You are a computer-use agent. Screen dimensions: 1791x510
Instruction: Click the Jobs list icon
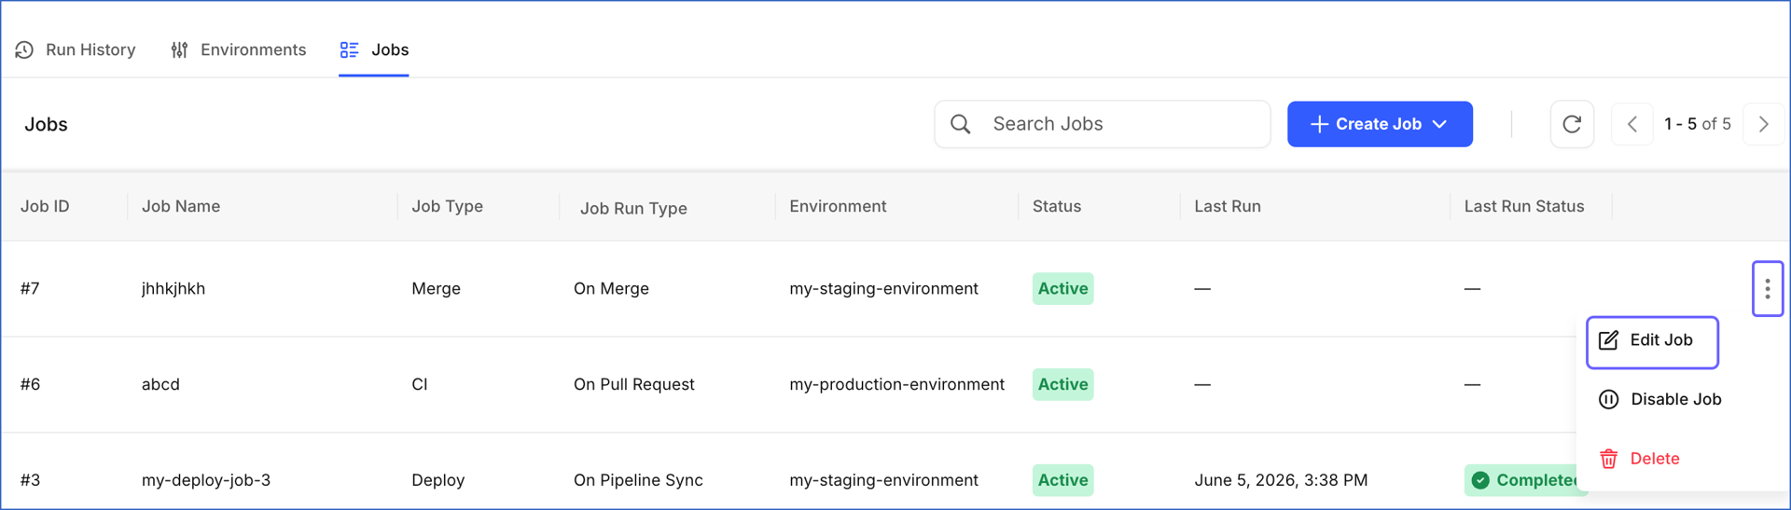click(349, 49)
